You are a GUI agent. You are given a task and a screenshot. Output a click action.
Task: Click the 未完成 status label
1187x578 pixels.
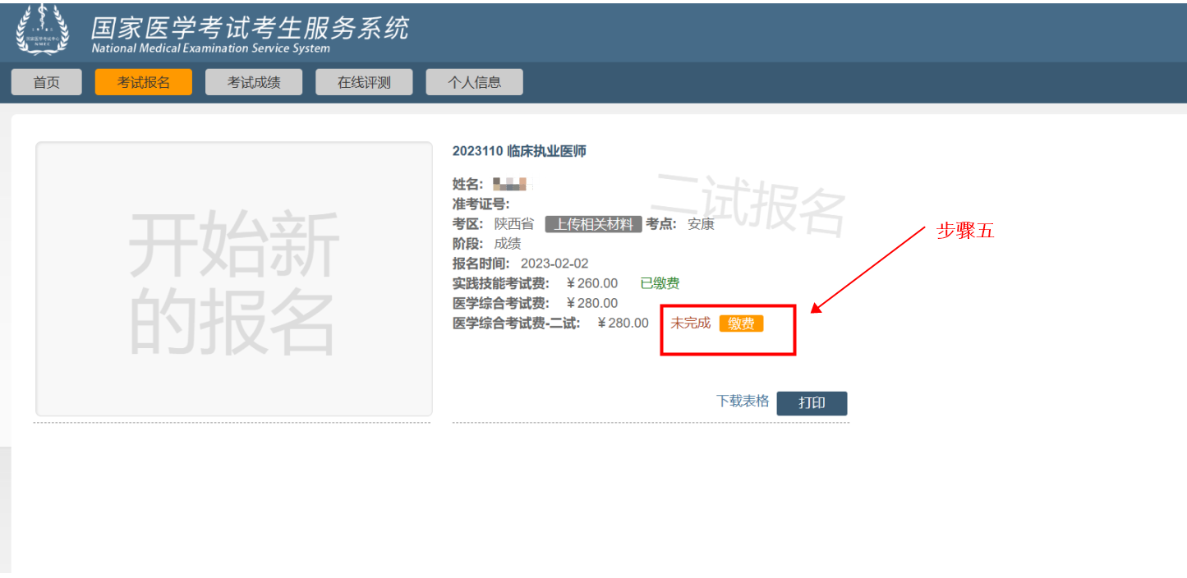tap(690, 323)
